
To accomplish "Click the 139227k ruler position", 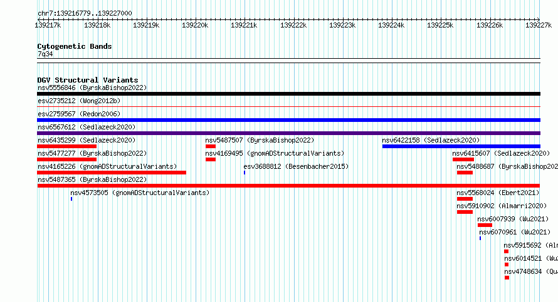I will [x=539, y=25].
